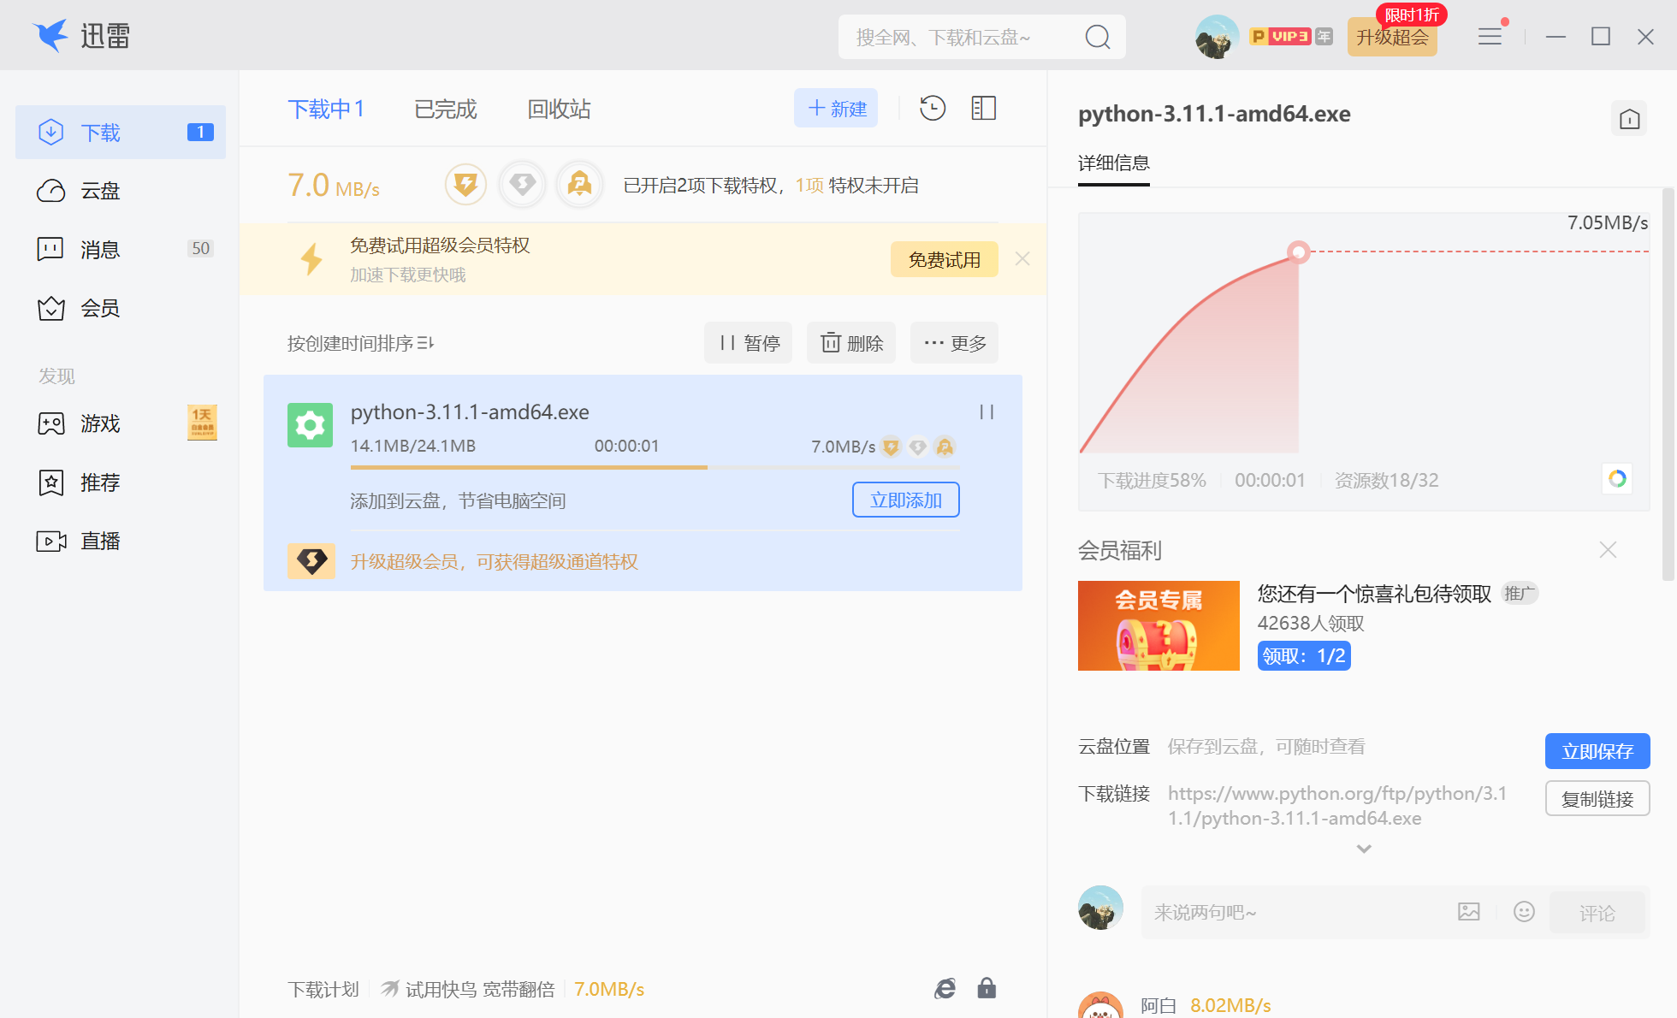Open sort by 按创建时间排序 dropdown
Viewport: 1677px width, 1018px height.
click(360, 343)
